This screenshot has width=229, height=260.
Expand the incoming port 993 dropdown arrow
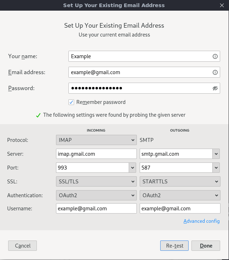click(133, 168)
